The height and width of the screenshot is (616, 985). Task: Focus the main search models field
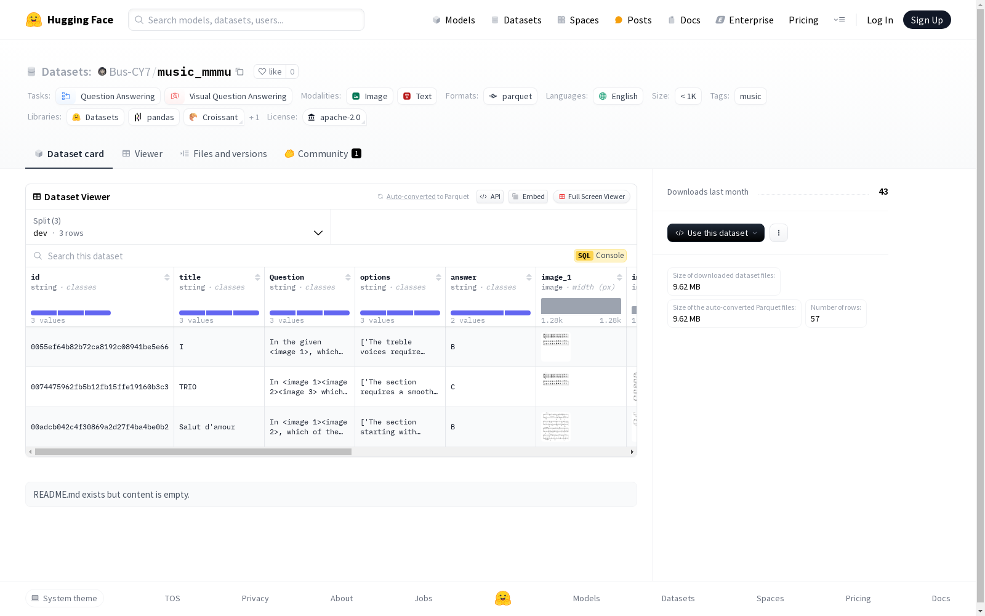pos(246,20)
